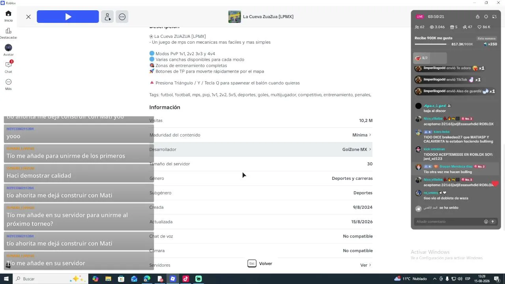This screenshot has width=505, height=284.
Task: Expand the Servidores row chevron
Action: tap(370, 265)
